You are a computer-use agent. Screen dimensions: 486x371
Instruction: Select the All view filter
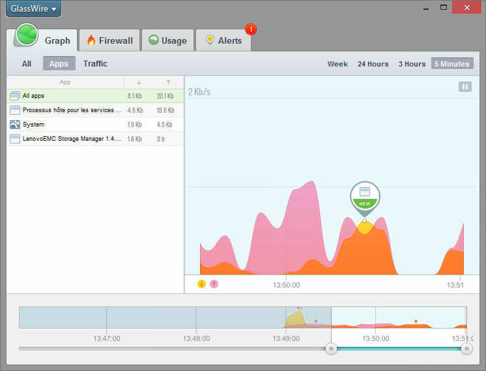coord(27,64)
